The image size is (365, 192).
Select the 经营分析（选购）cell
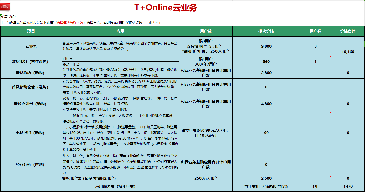pos(31,165)
